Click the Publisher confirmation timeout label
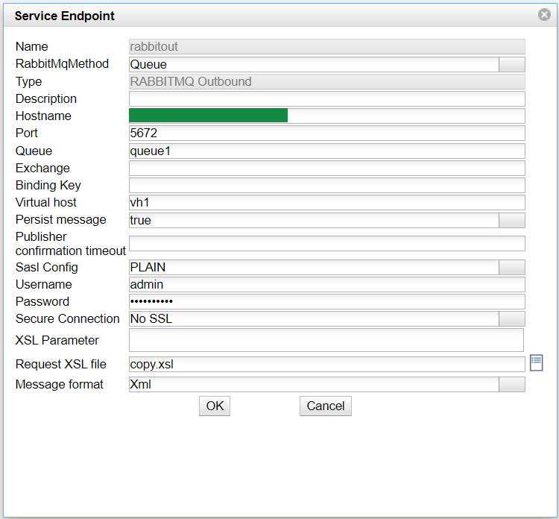559x519 pixels. pos(71,244)
